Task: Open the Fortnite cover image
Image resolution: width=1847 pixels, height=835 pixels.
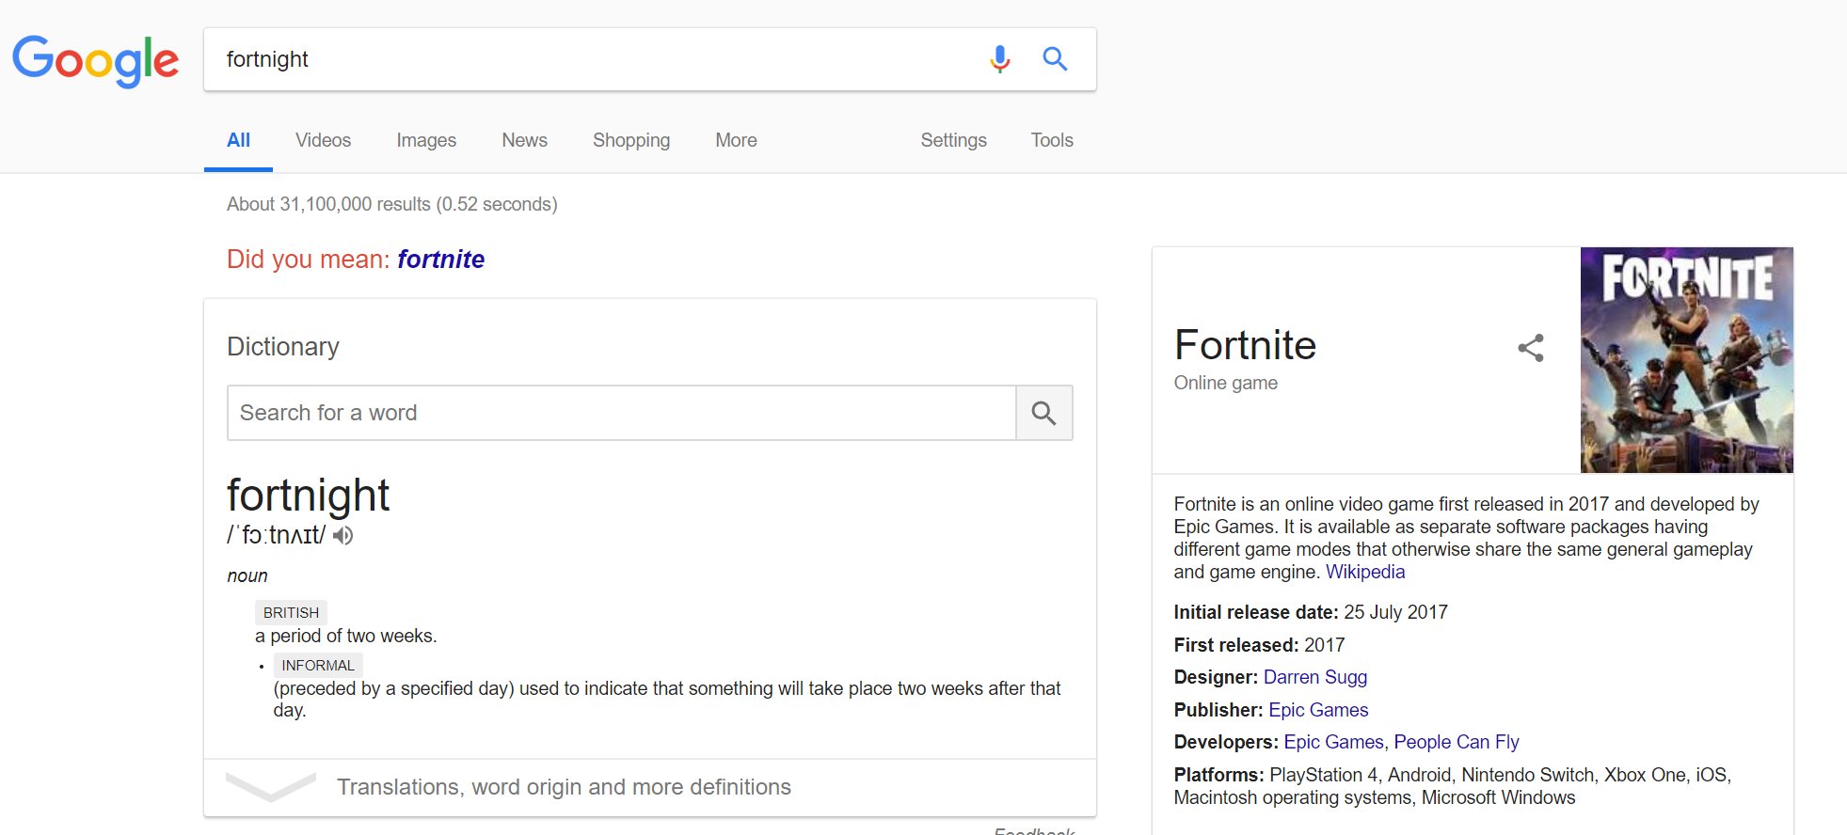Action: coord(1687,360)
